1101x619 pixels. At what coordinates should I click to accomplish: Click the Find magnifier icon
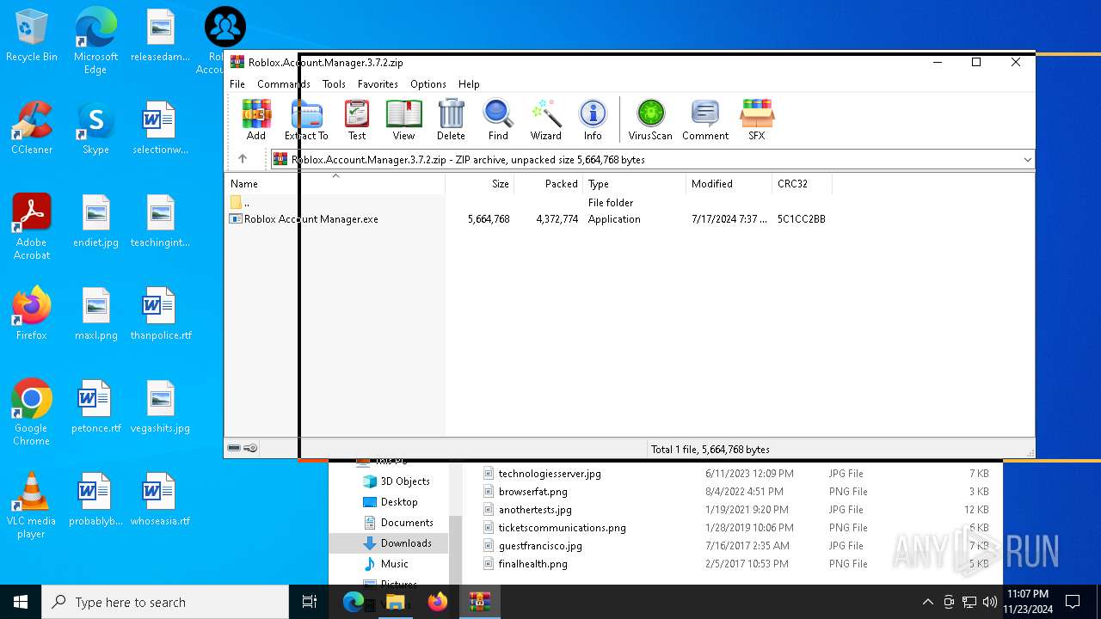pyautogui.click(x=498, y=120)
